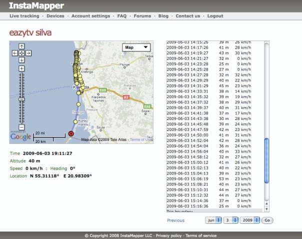Open the Privacy policy footer link
This screenshot has width=302, height=239.
click(168, 235)
